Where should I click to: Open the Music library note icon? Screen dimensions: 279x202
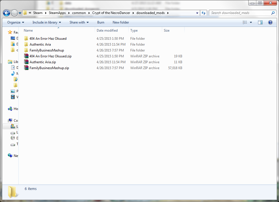(13, 73)
